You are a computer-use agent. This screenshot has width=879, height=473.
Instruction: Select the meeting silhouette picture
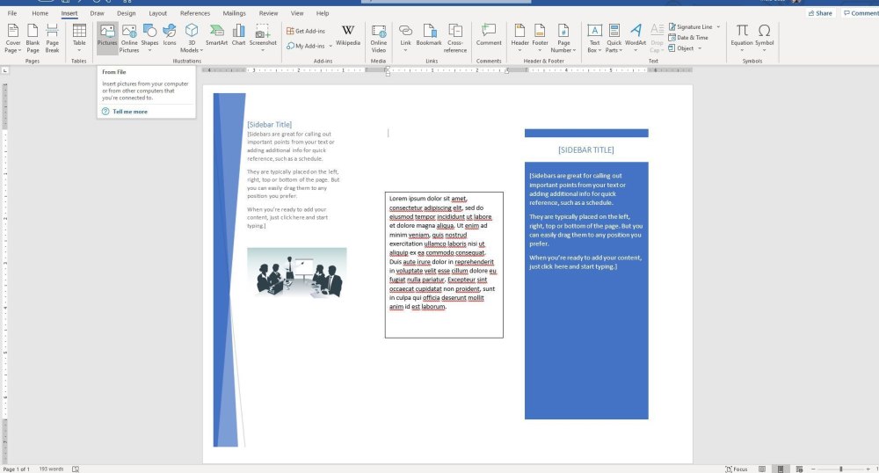tap(296, 273)
